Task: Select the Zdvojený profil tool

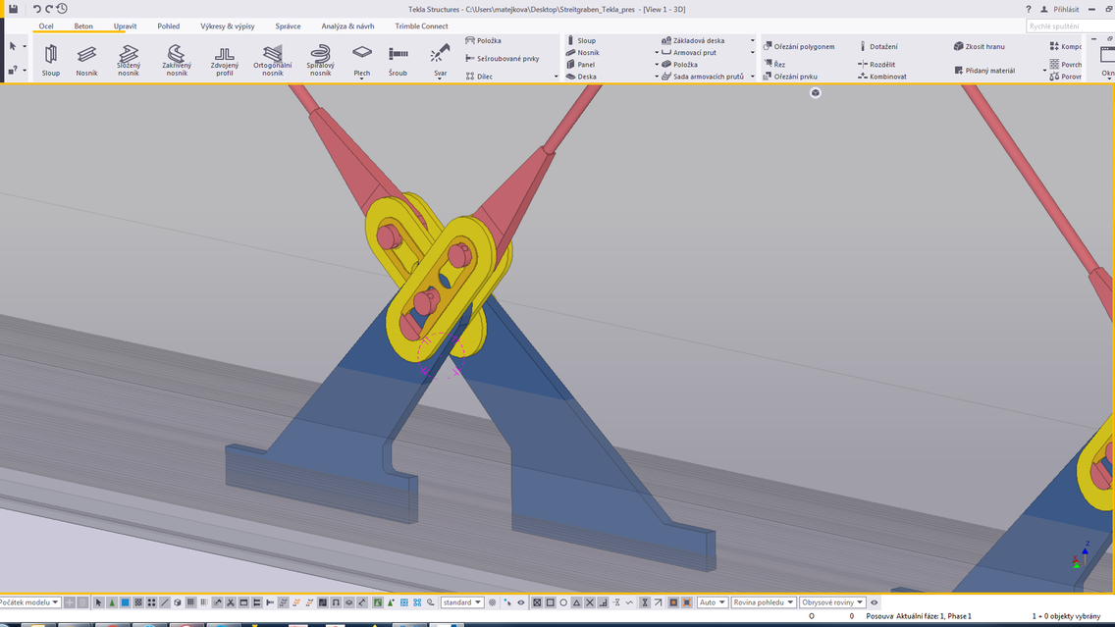Action: [225, 60]
